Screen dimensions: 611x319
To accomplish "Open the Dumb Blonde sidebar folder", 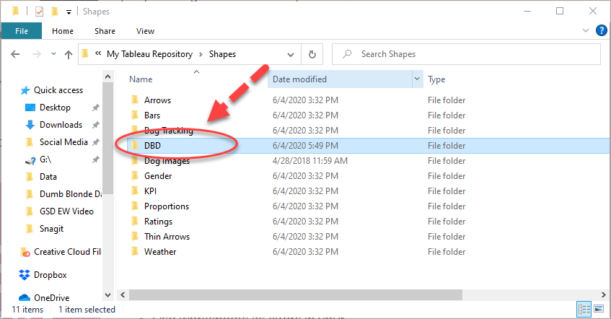I will point(70,194).
